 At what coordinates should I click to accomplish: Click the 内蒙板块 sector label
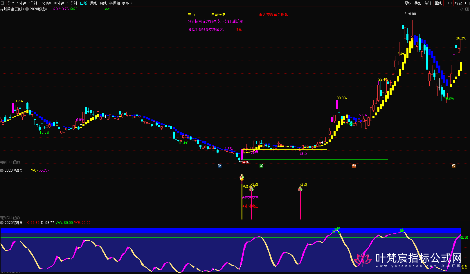point(218,14)
